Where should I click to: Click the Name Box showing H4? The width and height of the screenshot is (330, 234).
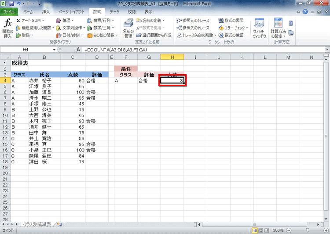click(x=26, y=50)
